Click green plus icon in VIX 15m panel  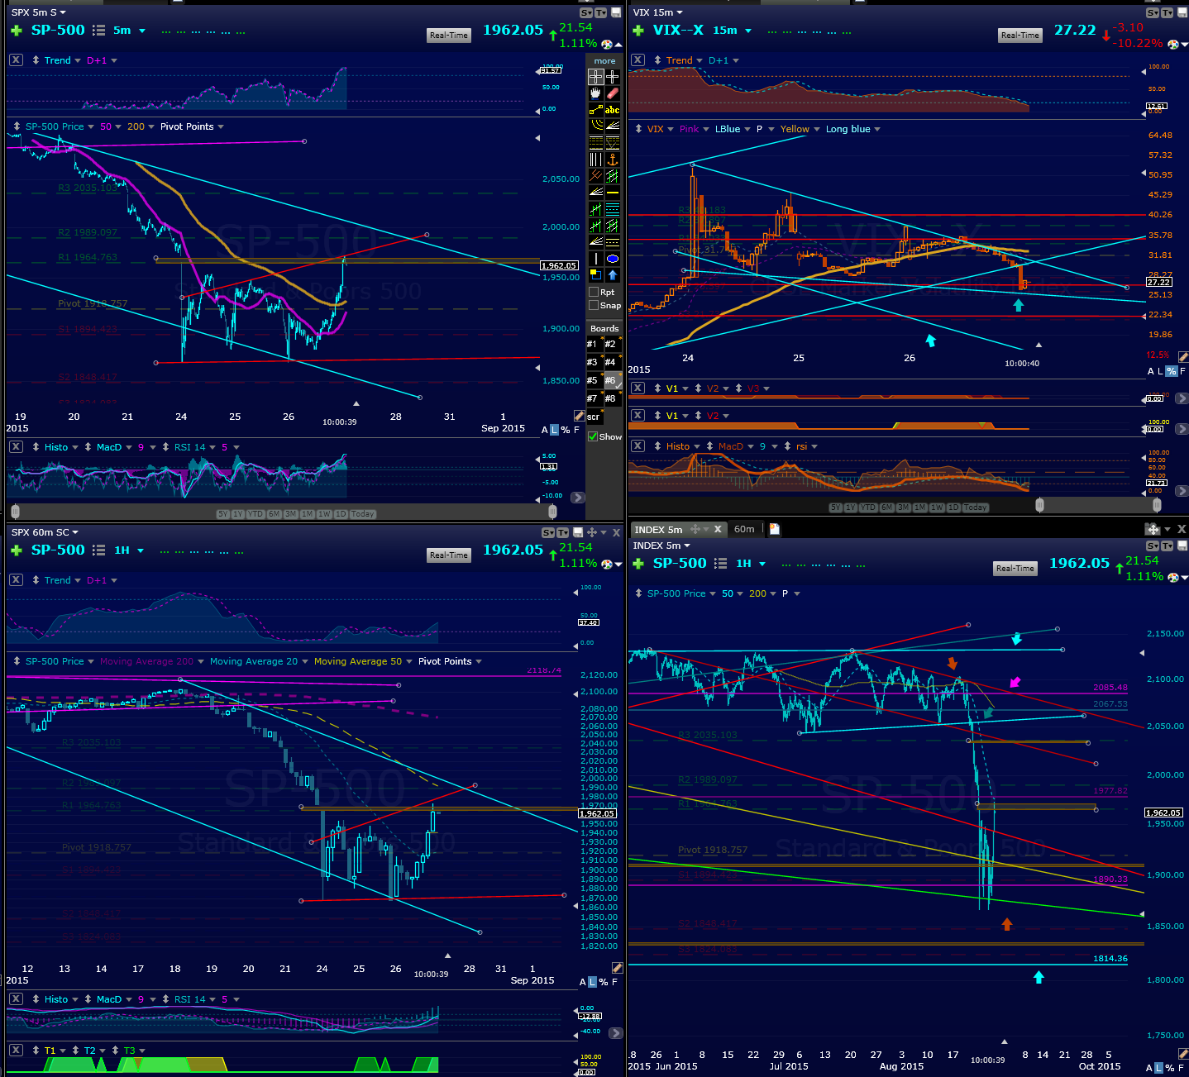(x=637, y=31)
